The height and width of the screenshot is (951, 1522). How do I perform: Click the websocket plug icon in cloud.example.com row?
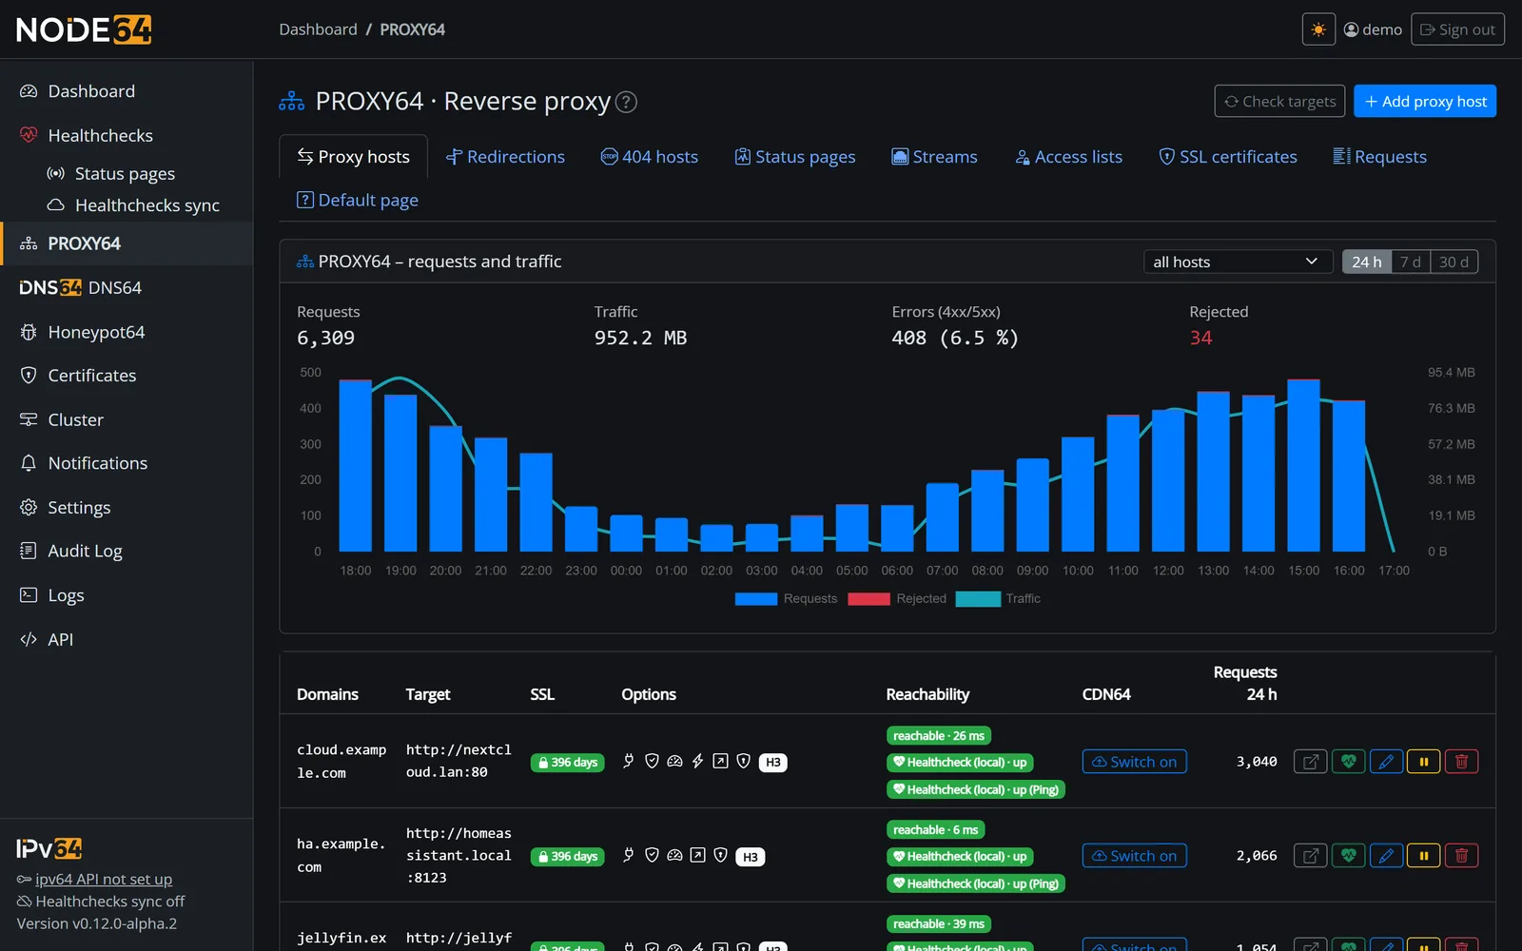coord(629,761)
